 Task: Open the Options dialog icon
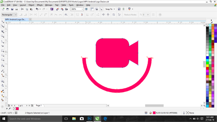pos(124,9)
